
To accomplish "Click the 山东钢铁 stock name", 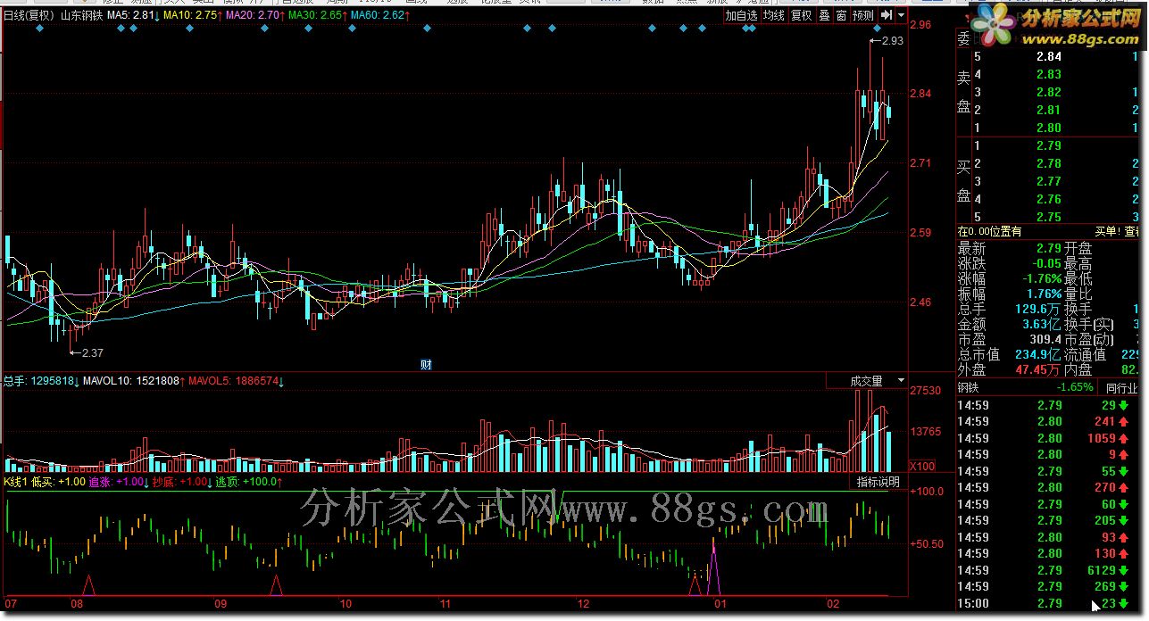I will click(x=80, y=15).
